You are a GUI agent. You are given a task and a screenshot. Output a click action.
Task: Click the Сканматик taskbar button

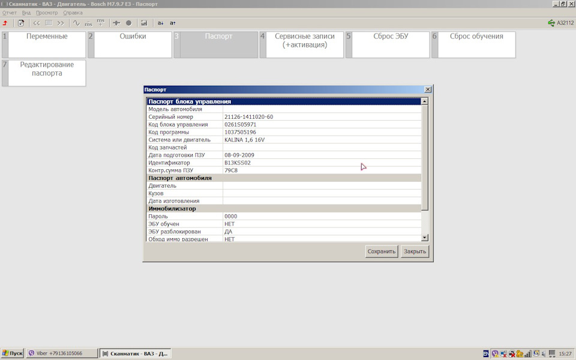pos(136,353)
